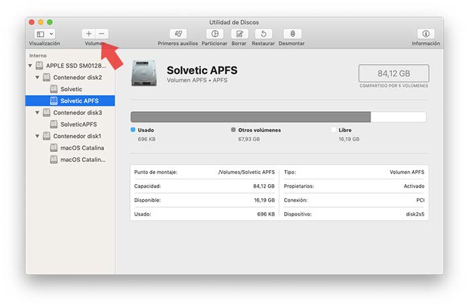
Task: Click the Conexión PCI value
Action: tap(420, 200)
